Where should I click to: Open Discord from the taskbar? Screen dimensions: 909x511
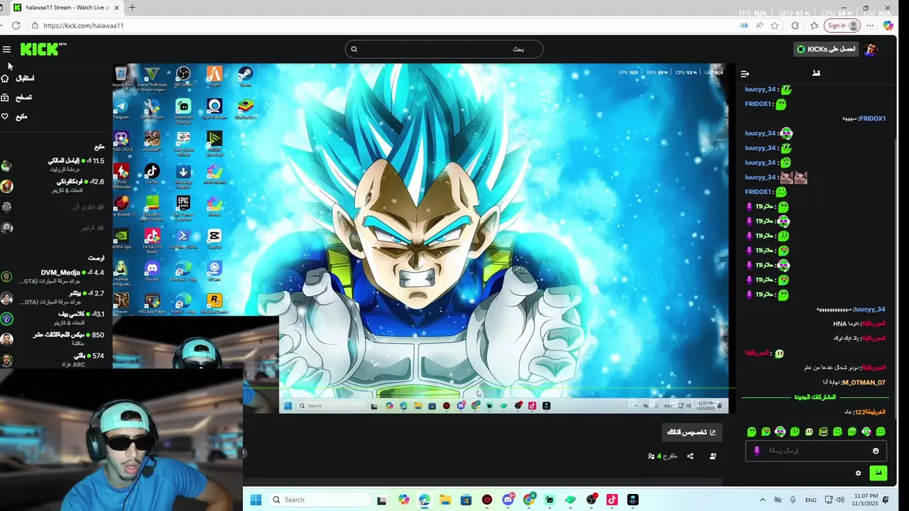point(508,500)
